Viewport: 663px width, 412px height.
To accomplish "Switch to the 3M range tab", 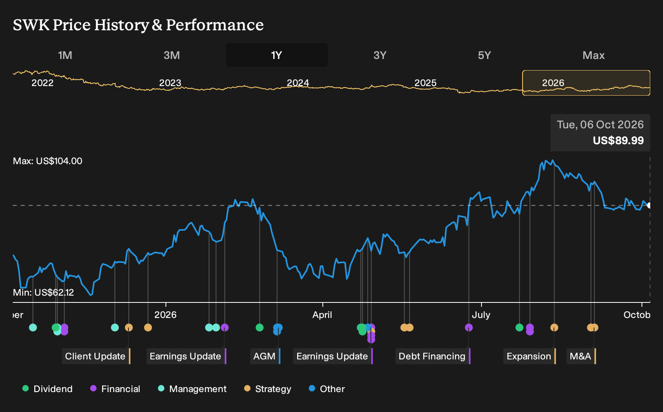I will [172, 55].
